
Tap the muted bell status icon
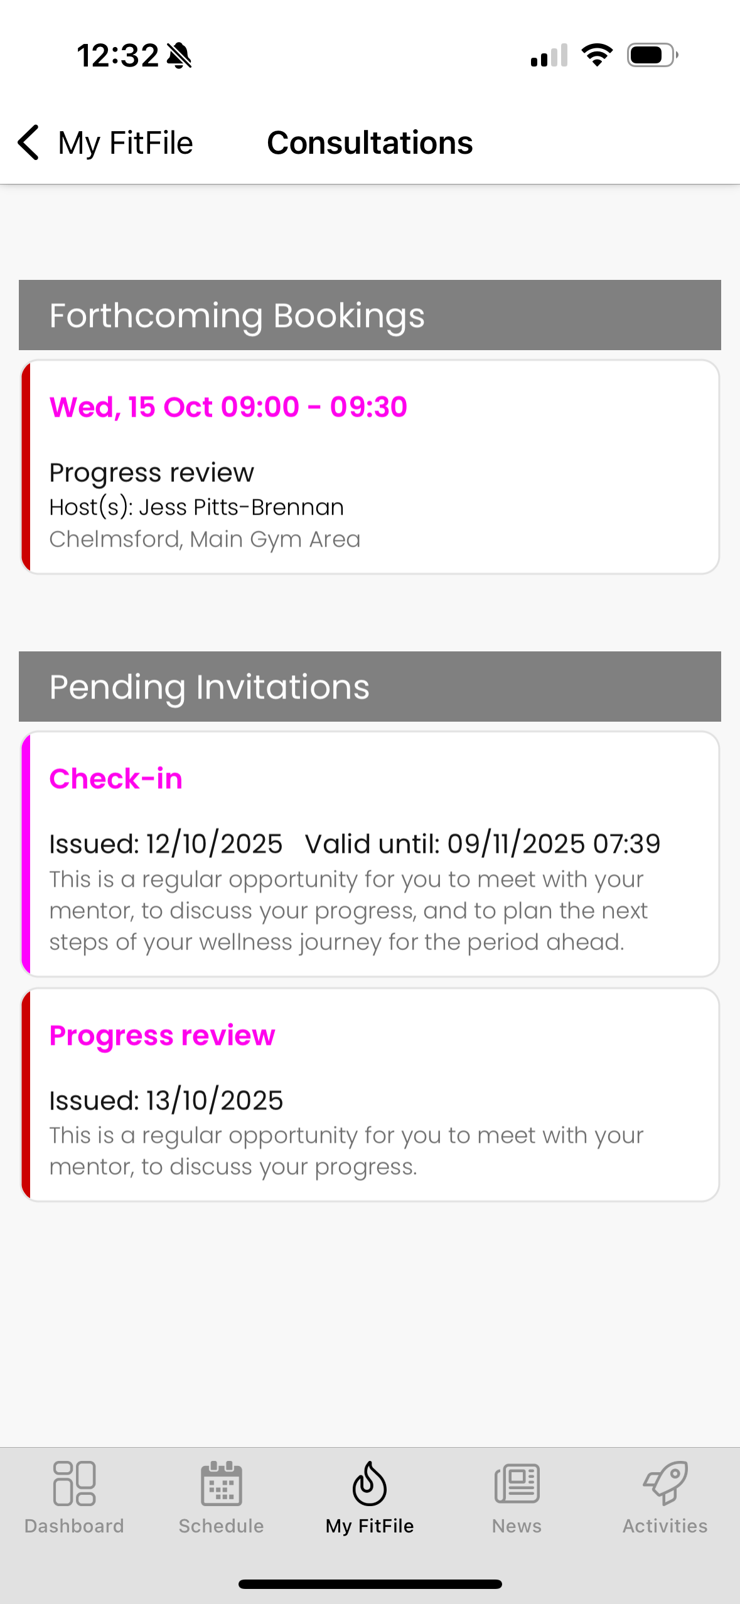click(x=180, y=56)
